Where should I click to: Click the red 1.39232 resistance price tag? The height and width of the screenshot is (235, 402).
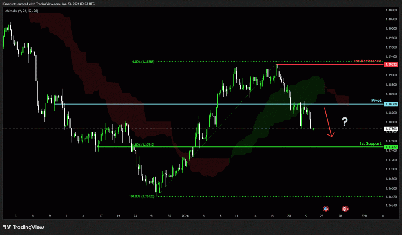click(391, 64)
